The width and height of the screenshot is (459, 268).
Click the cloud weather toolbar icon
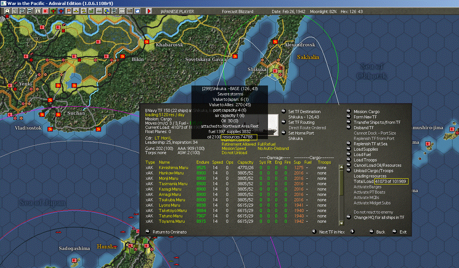[x=137, y=11]
